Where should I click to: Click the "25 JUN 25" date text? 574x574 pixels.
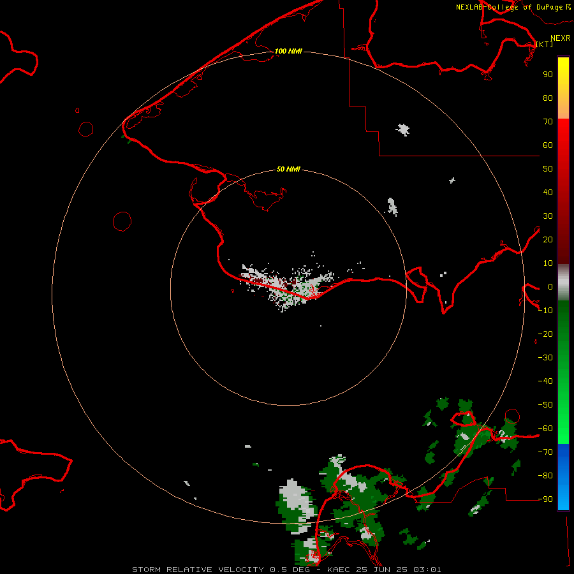coord(382,570)
